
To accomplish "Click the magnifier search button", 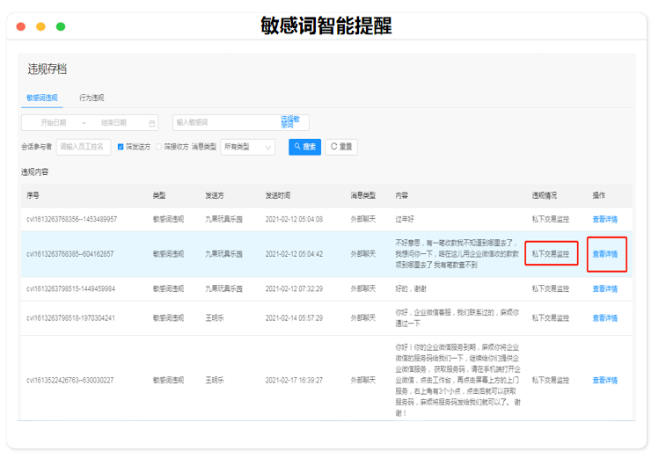I will click(x=304, y=147).
